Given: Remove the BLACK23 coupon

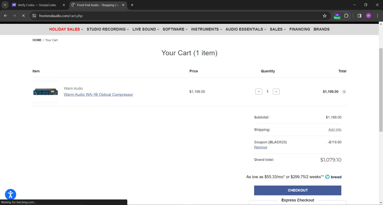Looking at the screenshot, I should (x=260, y=147).
